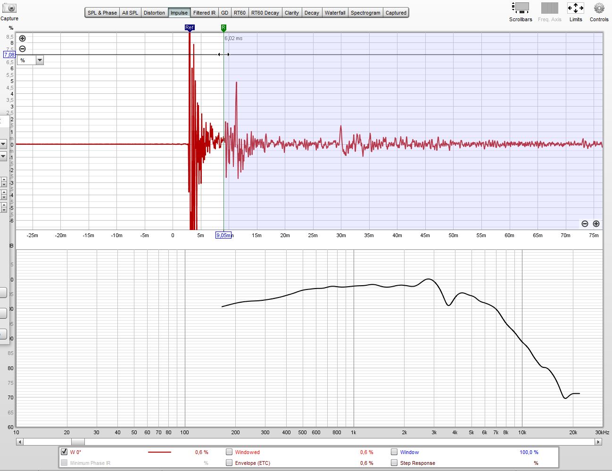
Task: Enable the Envelope (ETC) checkbox
Action: coord(229,463)
